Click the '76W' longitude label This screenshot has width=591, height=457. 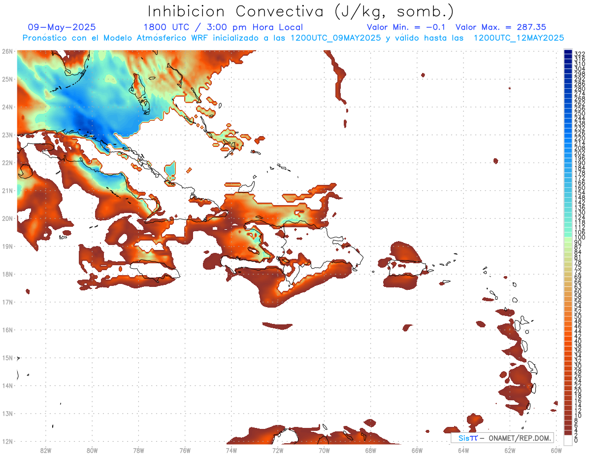click(185, 450)
